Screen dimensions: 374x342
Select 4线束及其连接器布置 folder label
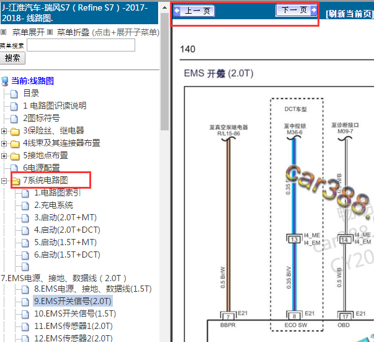61,143
